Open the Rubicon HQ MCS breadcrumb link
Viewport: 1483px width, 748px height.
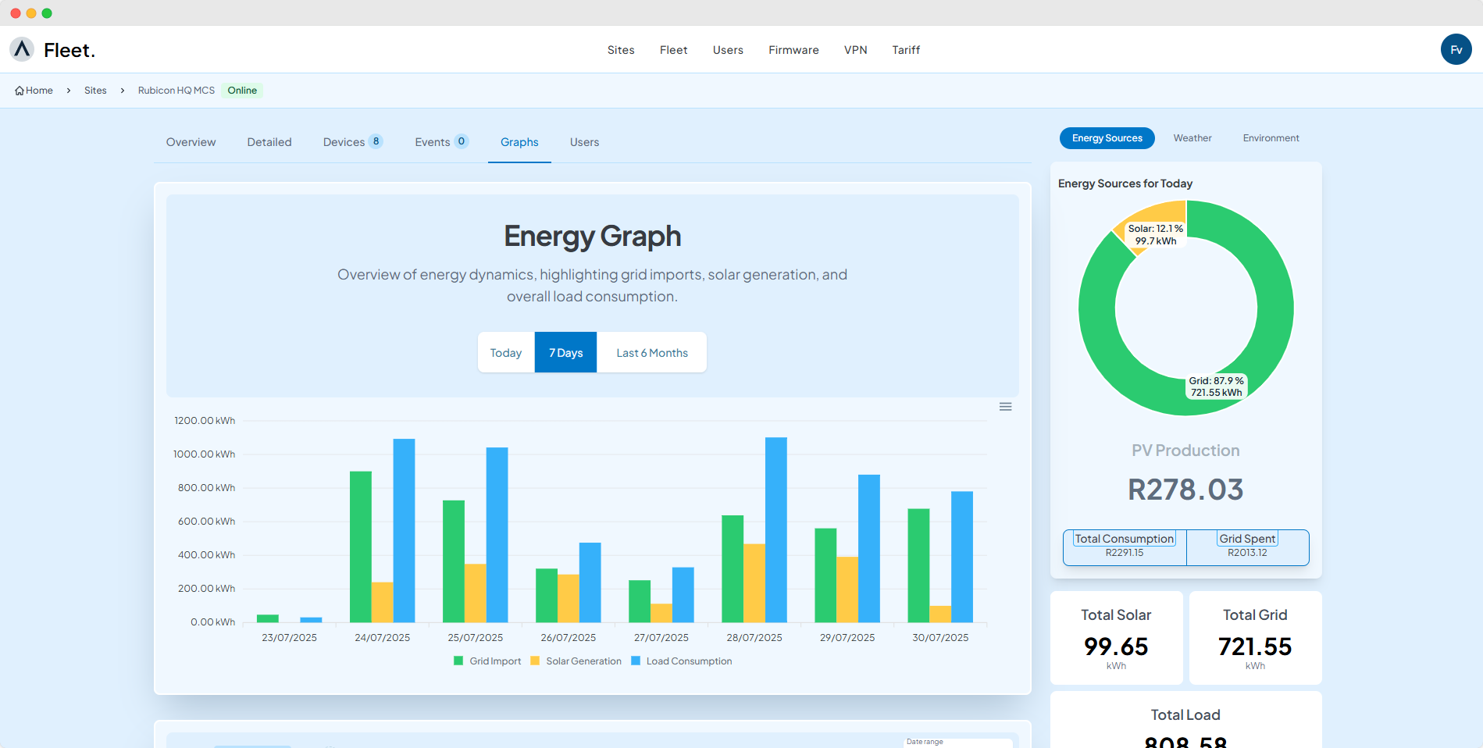coord(176,90)
